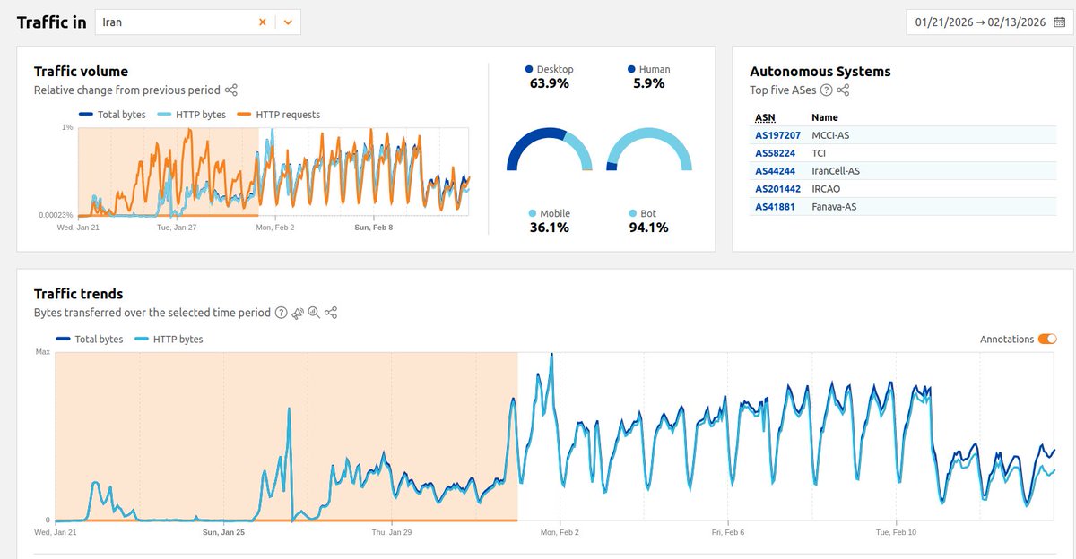Open AS201442 link

click(x=777, y=189)
